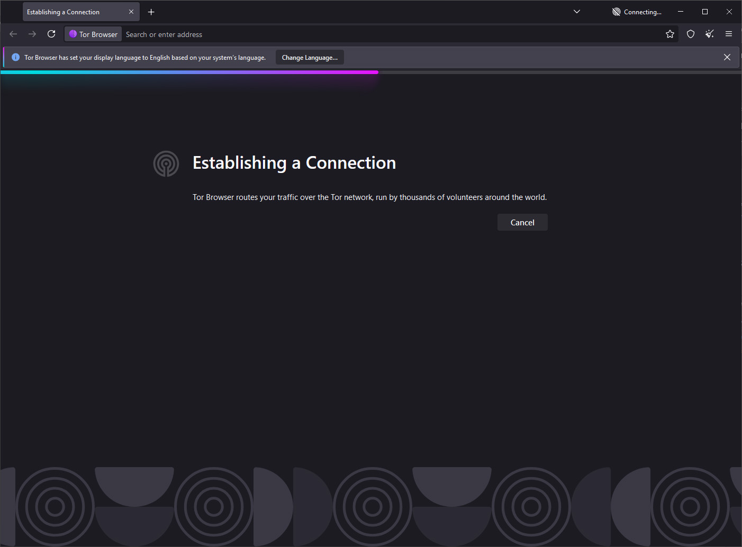
Task: Click the Connecting status indicator
Action: [x=637, y=12]
